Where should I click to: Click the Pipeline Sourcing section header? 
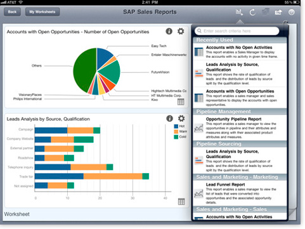tap(240, 144)
